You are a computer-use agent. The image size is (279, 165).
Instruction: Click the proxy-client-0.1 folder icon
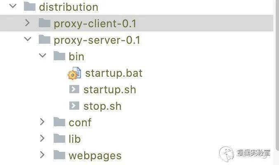tap(45, 23)
